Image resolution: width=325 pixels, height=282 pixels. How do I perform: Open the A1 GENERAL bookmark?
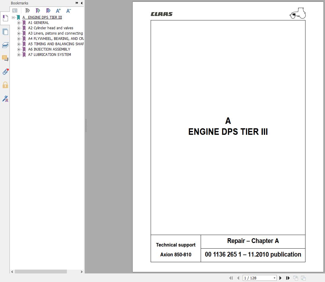(38, 23)
